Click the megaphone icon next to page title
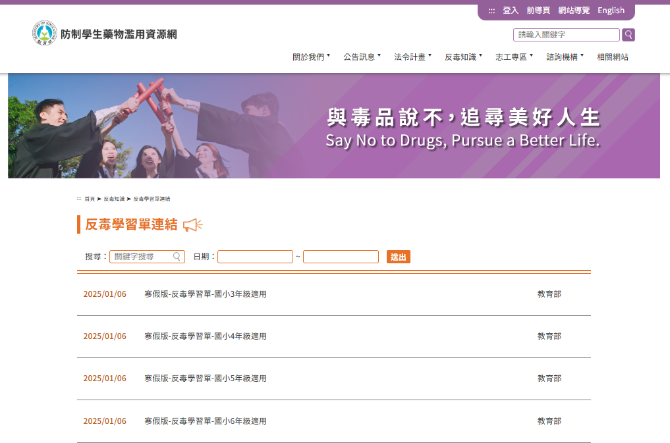 193,225
